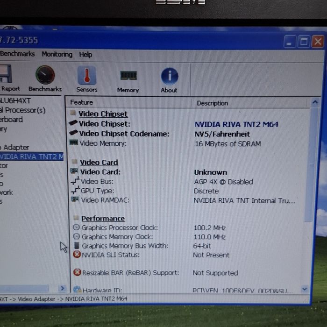The image size is (327, 327).
Task: Click the Graphics Processor Clock icon
Action: click(x=76, y=227)
